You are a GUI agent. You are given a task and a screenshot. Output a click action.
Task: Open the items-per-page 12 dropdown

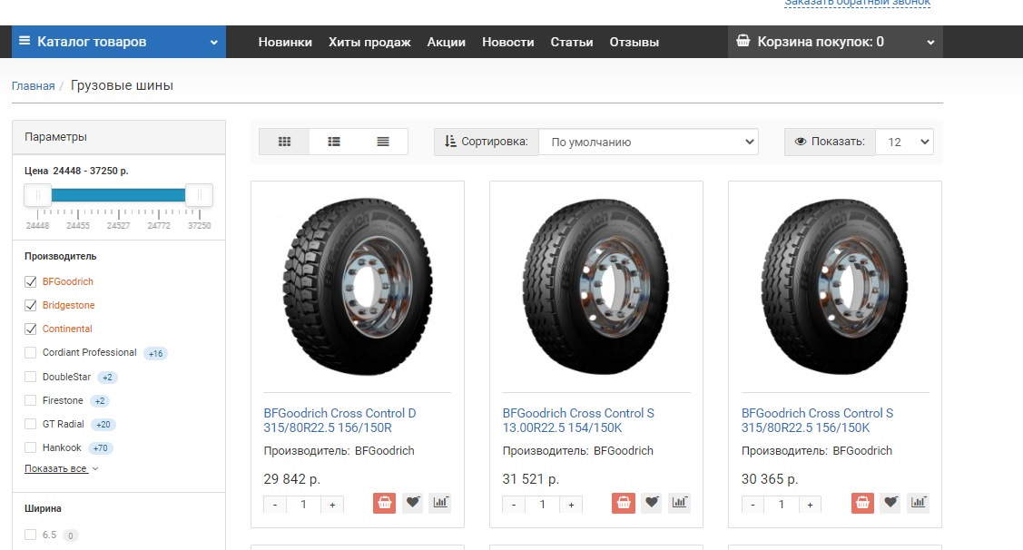click(904, 142)
